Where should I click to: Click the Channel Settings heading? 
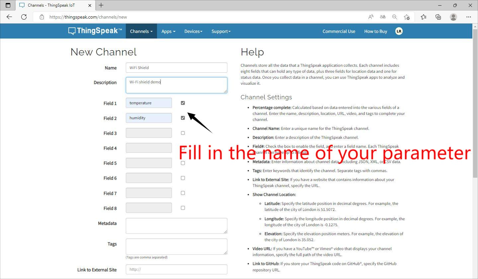point(266,97)
